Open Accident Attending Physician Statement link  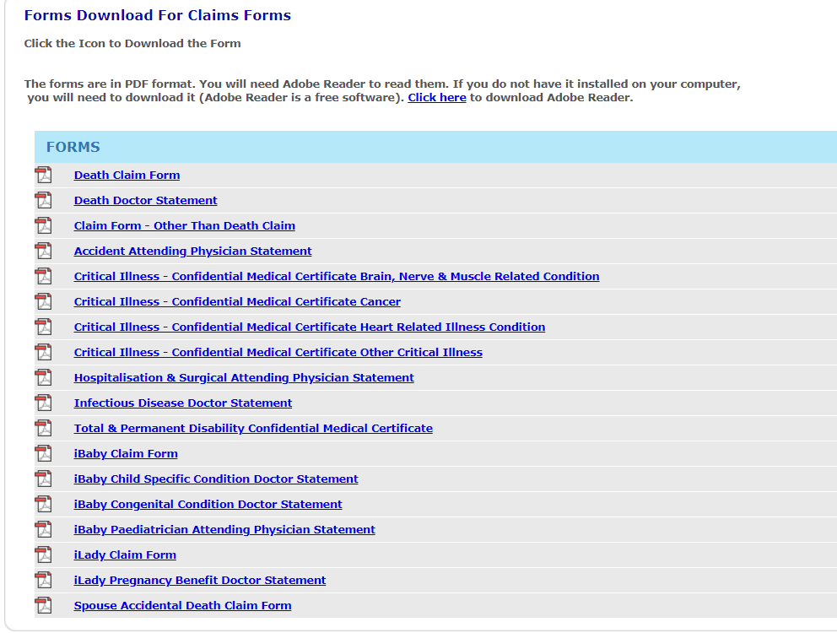point(192,251)
